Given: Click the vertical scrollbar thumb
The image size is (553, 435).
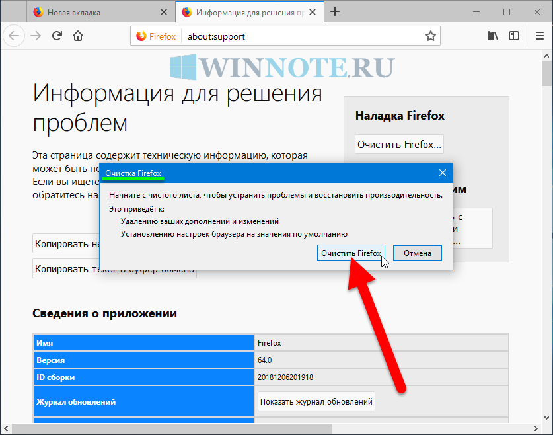Looking at the screenshot, I should (546, 73).
